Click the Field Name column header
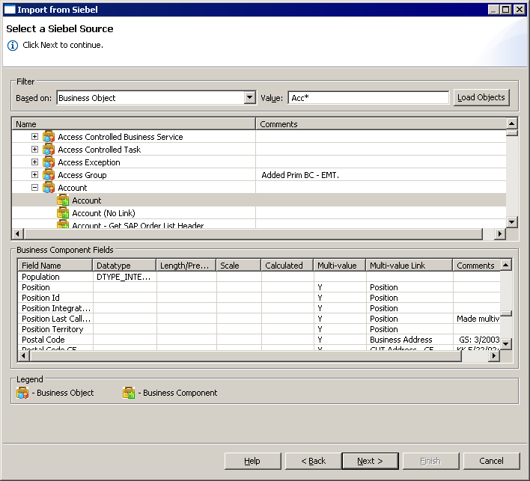530x481 pixels. [55, 266]
